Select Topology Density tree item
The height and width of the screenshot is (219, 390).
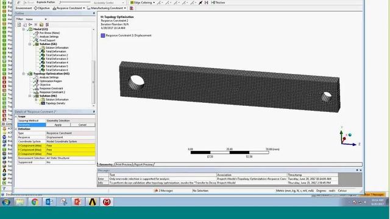click(x=55, y=103)
